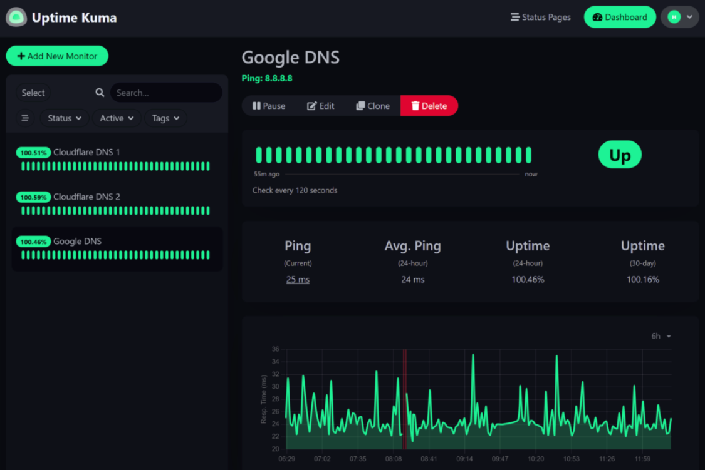Delete the Google DNS monitor
This screenshot has width=705, height=470.
coord(429,106)
